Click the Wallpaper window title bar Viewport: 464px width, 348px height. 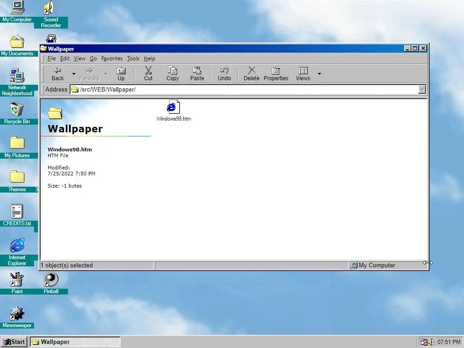pyautogui.click(x=222, y=48)
